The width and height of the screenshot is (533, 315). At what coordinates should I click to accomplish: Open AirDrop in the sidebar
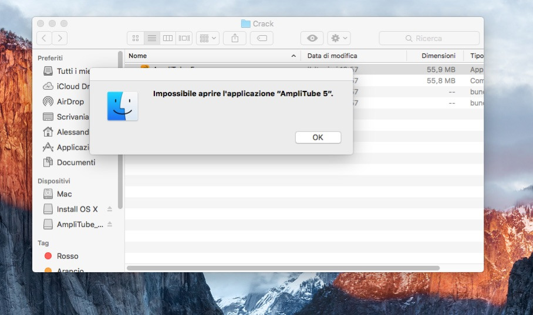(64, 101)
